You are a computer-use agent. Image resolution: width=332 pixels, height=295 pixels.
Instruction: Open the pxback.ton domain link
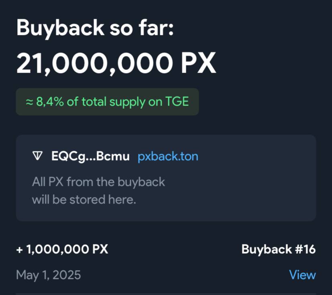[168, 157]
